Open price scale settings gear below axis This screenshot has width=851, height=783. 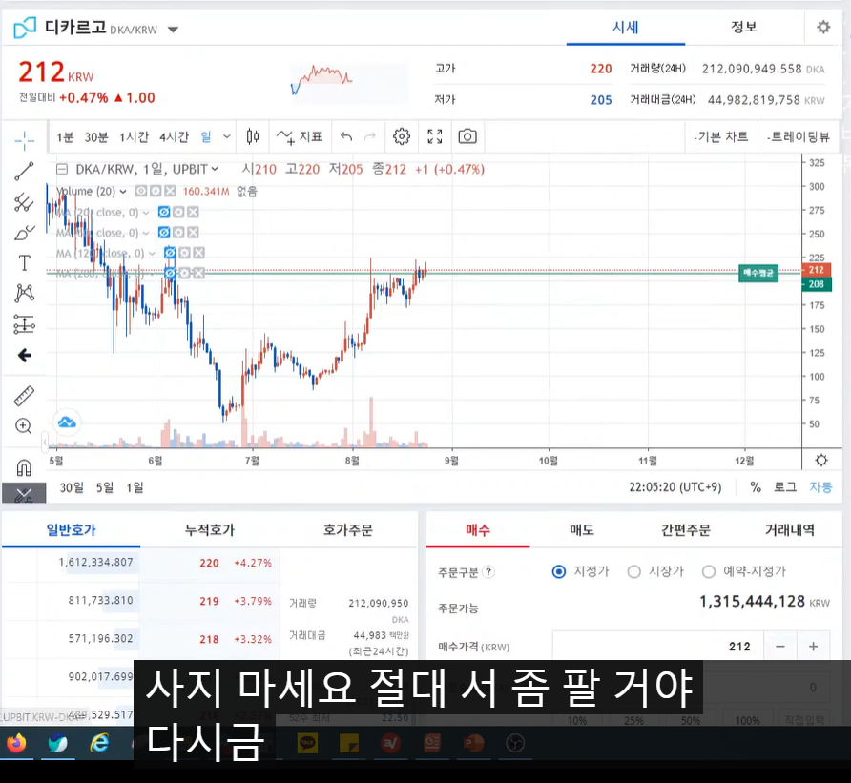[x=821, y=460]
